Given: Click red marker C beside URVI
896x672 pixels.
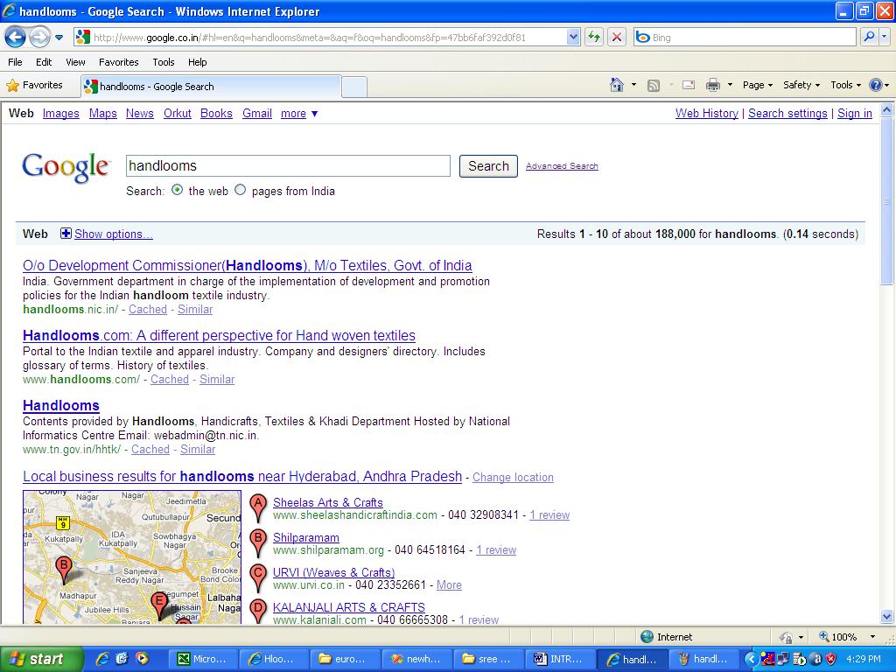Looking at the screenshot, I should [258, 577].
